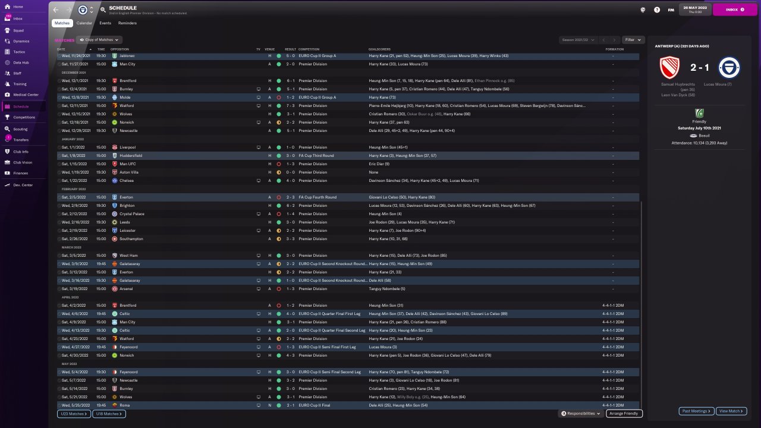Image resolution: width=761 pixels, height=428 pixels.
Task: Switch to the Events tab
Action: pyautogui.click(x=105, y=23)
